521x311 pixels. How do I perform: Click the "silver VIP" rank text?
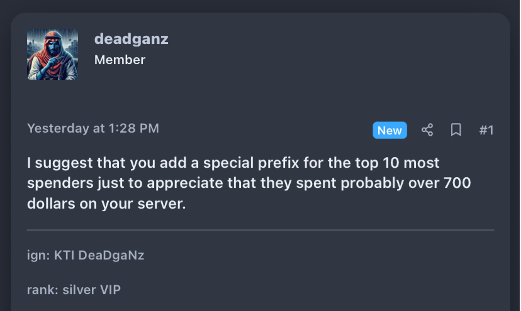[x=92, y=290]
